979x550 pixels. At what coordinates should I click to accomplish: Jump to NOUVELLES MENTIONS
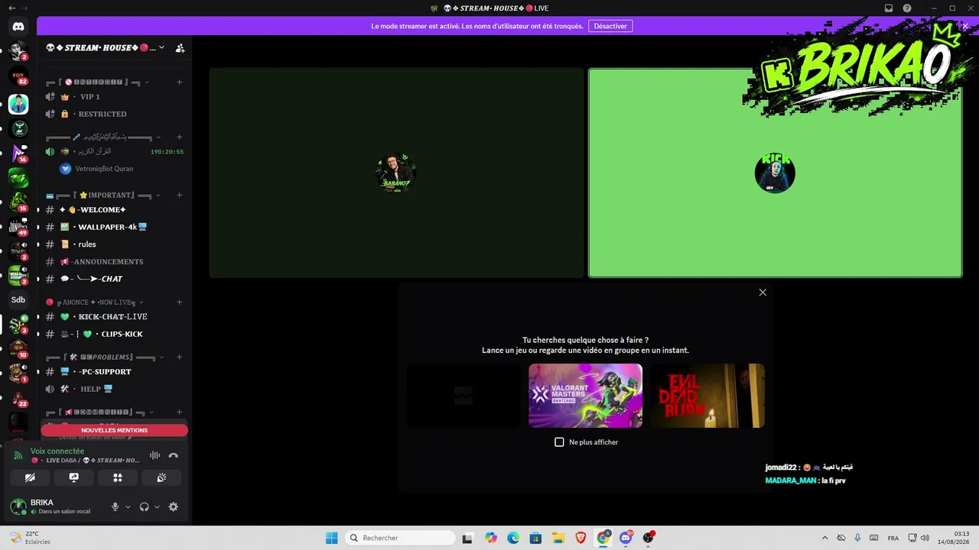pos(114,430)
